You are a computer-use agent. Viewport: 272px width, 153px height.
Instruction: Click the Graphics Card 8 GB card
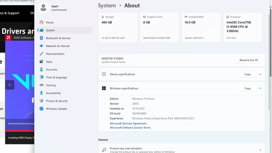click(159, 27)
